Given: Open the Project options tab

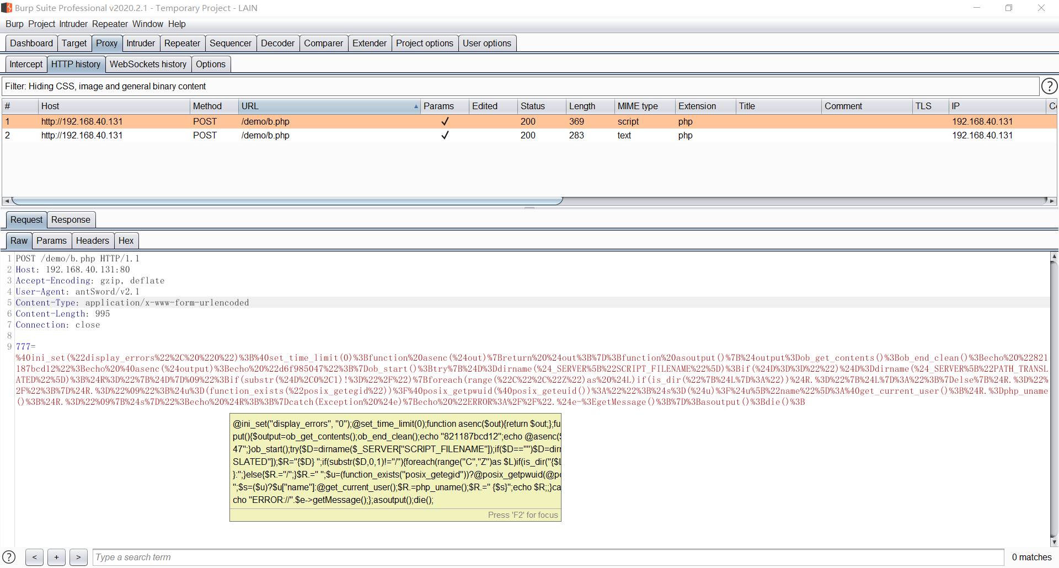Looking at the screenshot, I should pyautogui.click(x=425, y=43).
